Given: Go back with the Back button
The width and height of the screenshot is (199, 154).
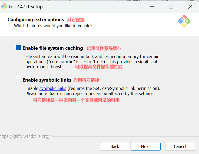Looking at the screenshot, I should [x=115, y=146].
